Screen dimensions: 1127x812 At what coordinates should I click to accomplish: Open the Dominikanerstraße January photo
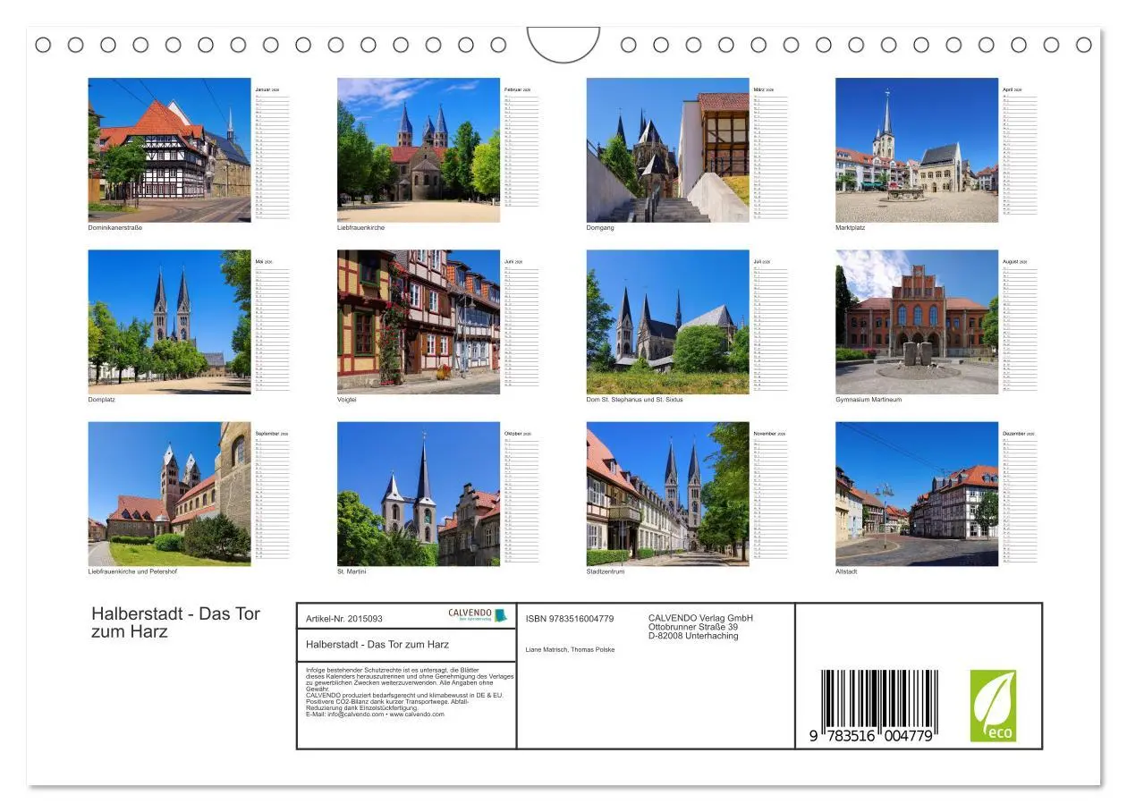click(169, 149)
